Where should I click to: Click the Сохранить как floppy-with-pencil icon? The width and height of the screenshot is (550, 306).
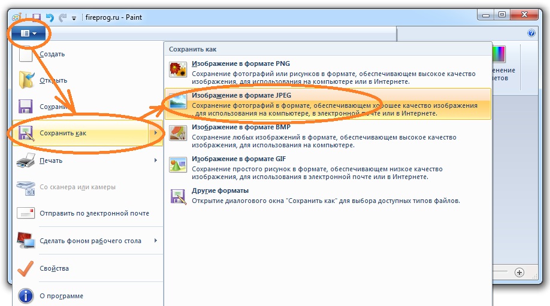click(26, 133)
